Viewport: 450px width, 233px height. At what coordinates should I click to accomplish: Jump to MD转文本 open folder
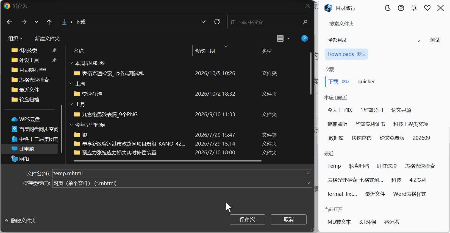[x=339, y=222]
